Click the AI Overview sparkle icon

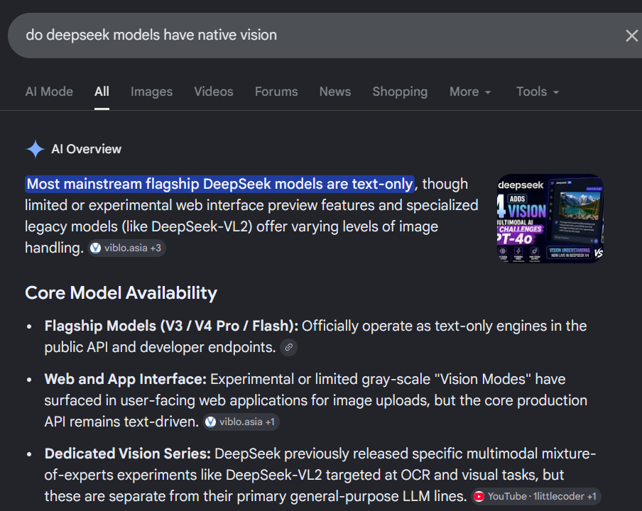[x=36, y=149]
